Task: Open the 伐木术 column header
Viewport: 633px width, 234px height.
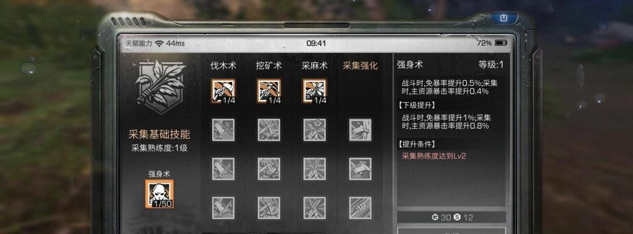Action: pyautogui.click(x=223, y=66)
